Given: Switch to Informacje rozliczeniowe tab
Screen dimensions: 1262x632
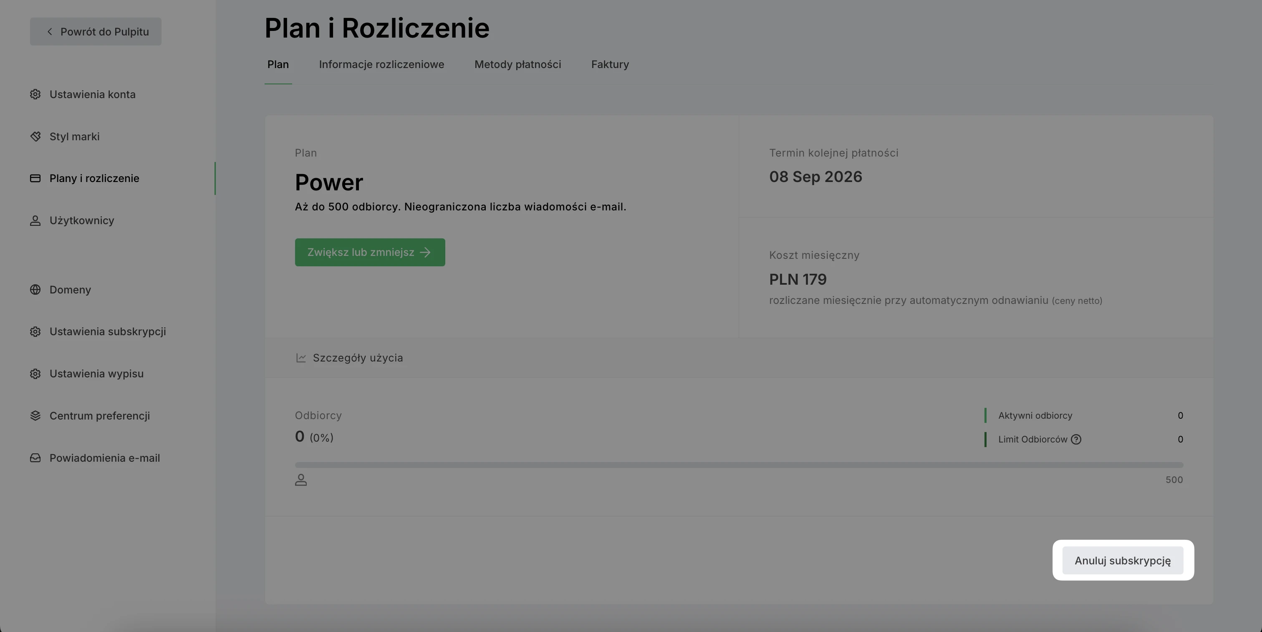Looking at the screenshot, I should pos(381,64).
